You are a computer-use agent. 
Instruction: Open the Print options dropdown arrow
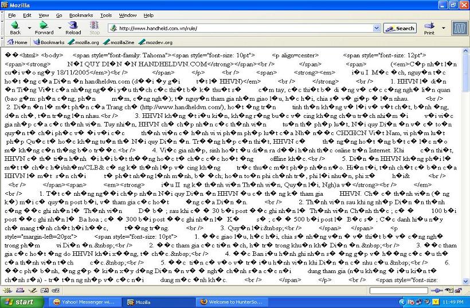tap(443, 27)
